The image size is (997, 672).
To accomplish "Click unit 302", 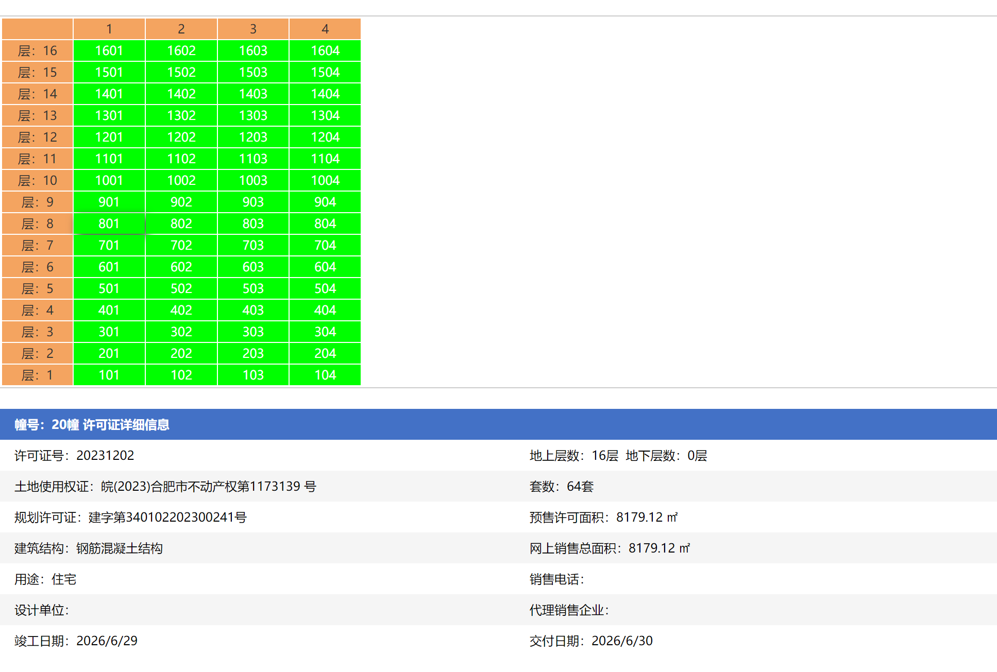I will (x=181, y=332).
